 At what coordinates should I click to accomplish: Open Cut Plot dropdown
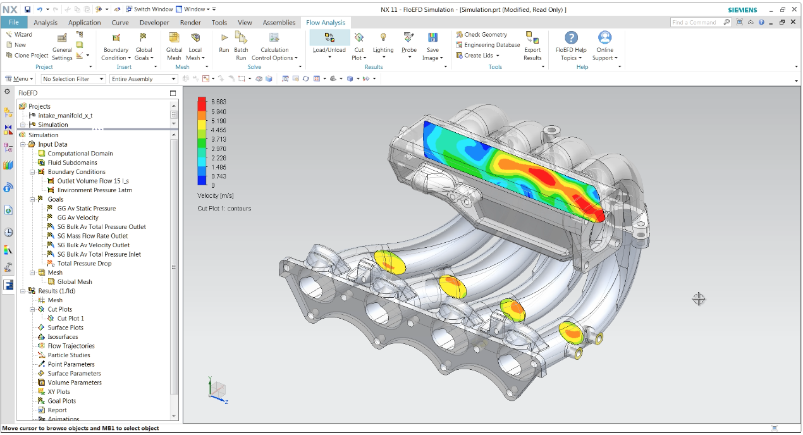tap(359, 46)
